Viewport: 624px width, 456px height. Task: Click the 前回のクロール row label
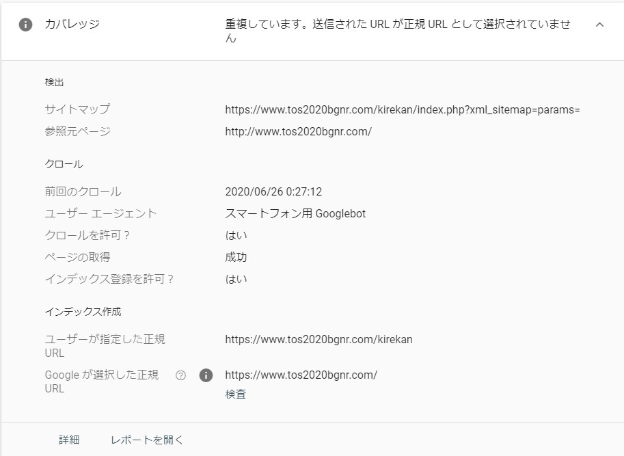coord(83,191)
